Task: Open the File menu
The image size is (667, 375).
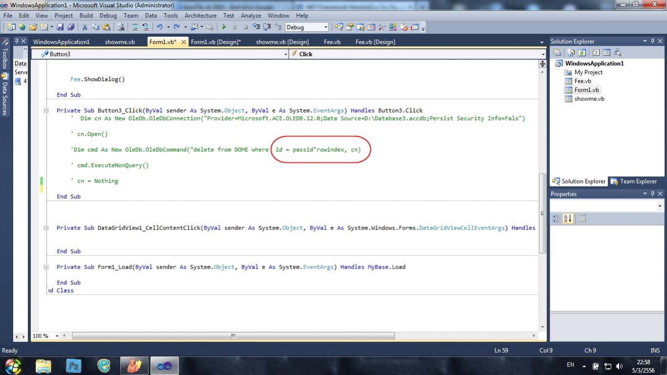Action: (8, 16)
